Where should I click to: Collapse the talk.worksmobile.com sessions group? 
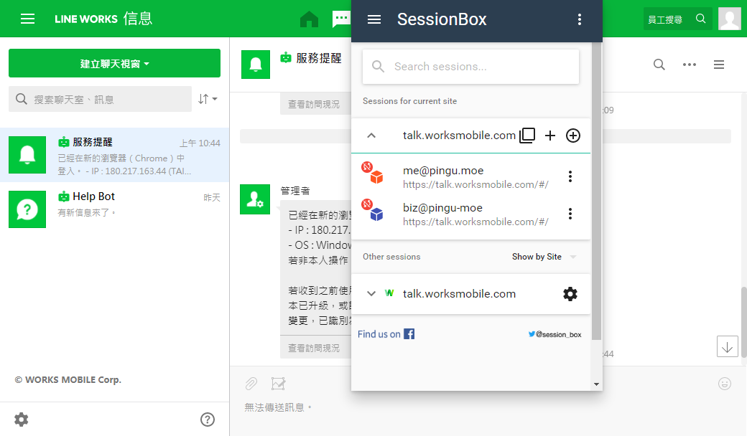click(371, 135)
